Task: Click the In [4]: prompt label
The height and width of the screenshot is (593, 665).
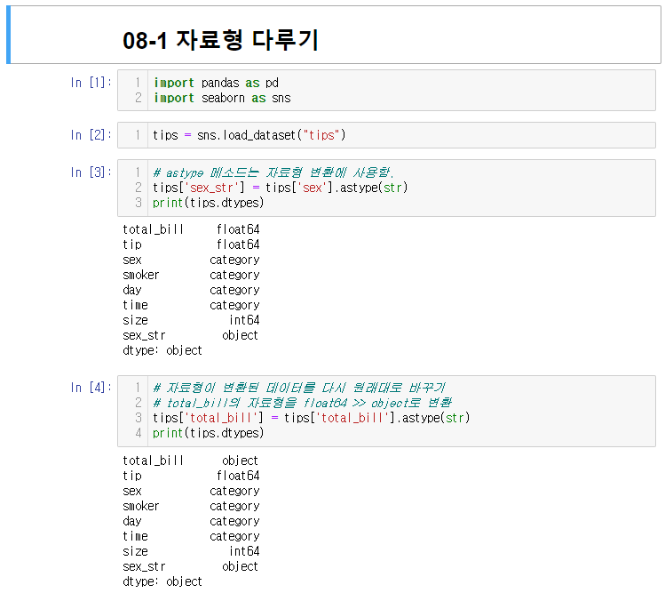Action: point(91,388)
